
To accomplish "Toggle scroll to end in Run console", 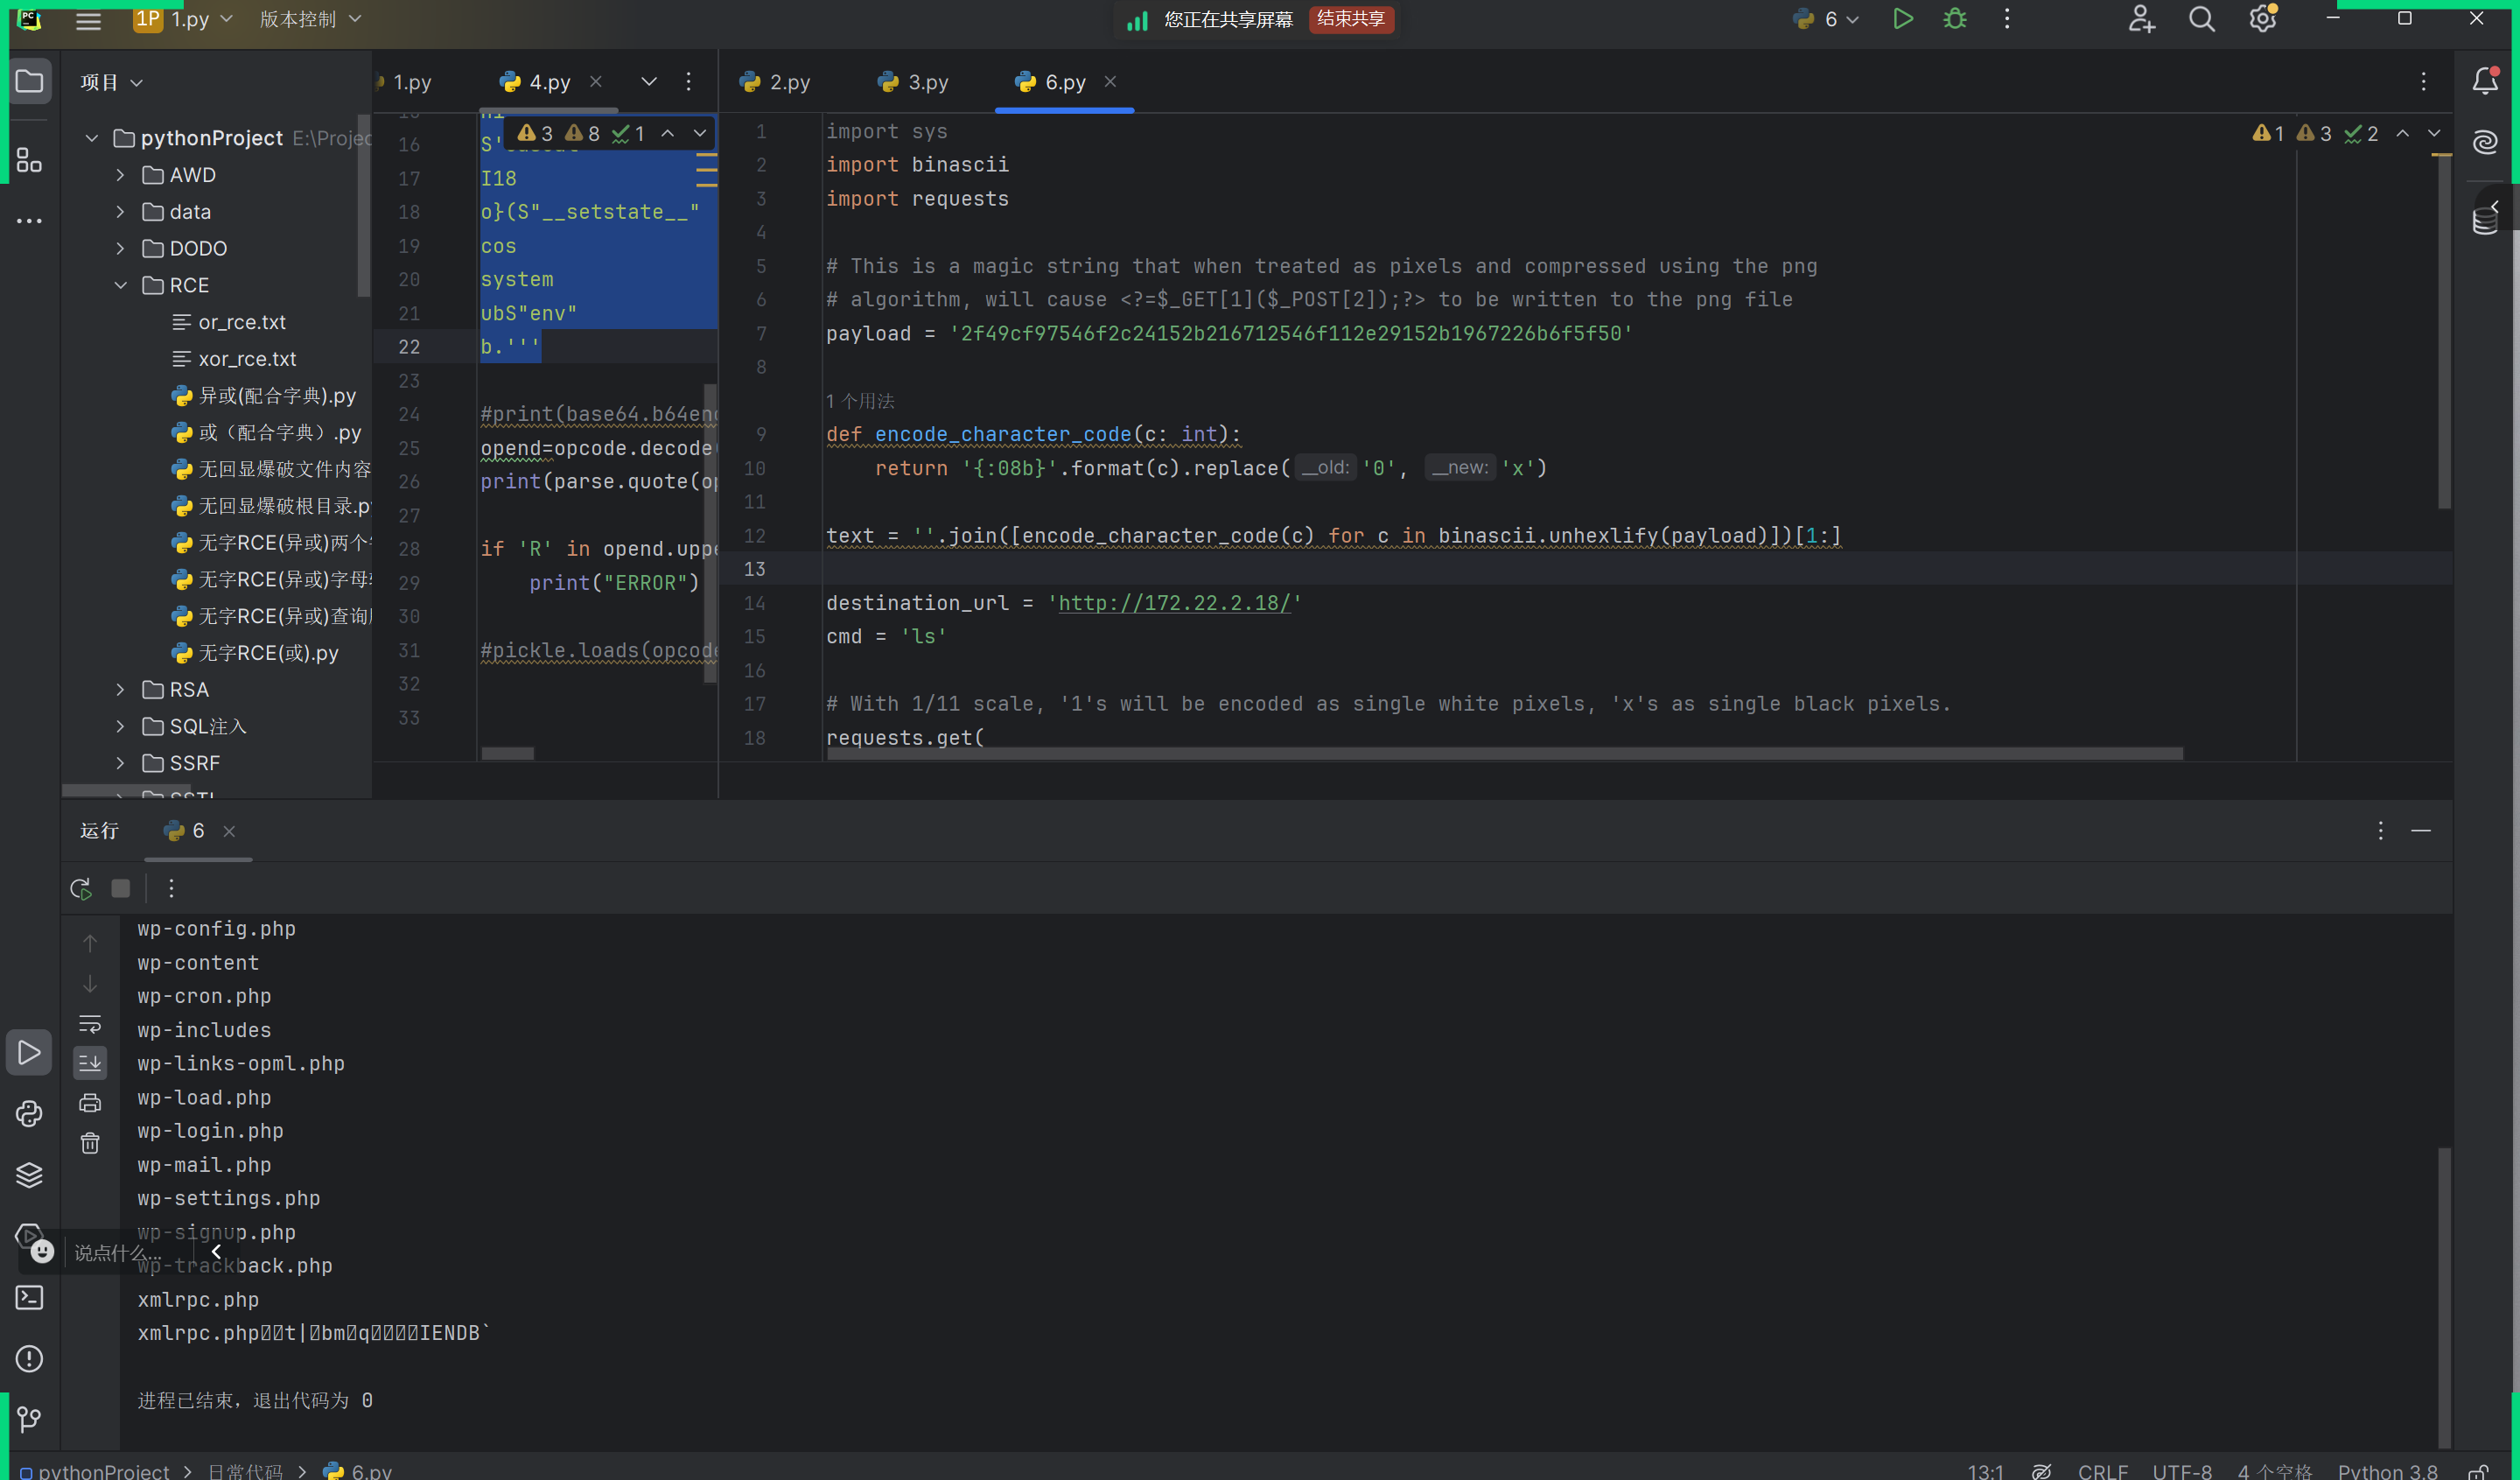I will pos(90,1063).
